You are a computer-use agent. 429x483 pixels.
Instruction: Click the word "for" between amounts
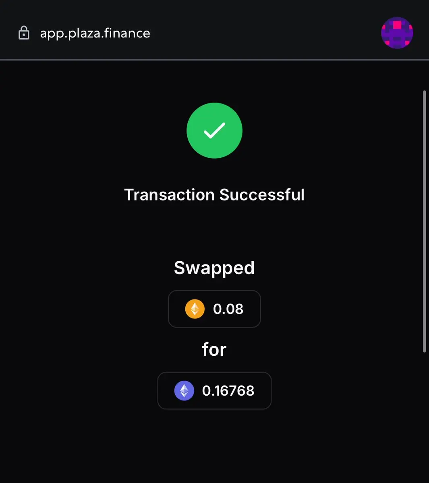pyautogui.click(x=214, y=349)
